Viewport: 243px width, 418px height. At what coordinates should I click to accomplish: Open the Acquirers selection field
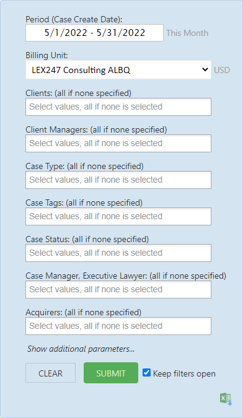[x=118, y=326]
